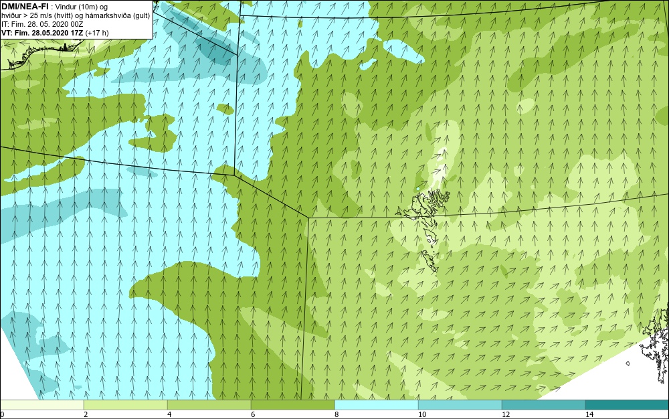The width and height of the screenshot is (669, 419).
Task: Select the 6–8 m/s olive green swatch
Action: coord(293,405)
